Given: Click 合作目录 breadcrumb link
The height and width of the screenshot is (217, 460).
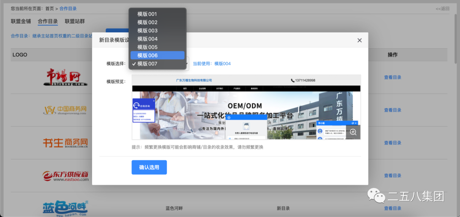Looking at the screenshot, I should tap(68, 9).
